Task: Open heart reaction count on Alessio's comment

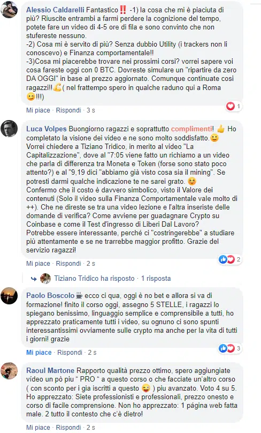Action: (x=233, y=106)
